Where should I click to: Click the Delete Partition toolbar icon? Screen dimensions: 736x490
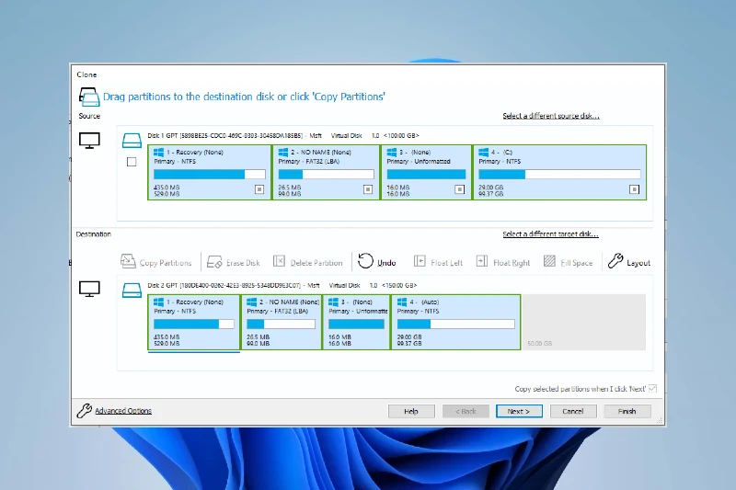(280, 262)
